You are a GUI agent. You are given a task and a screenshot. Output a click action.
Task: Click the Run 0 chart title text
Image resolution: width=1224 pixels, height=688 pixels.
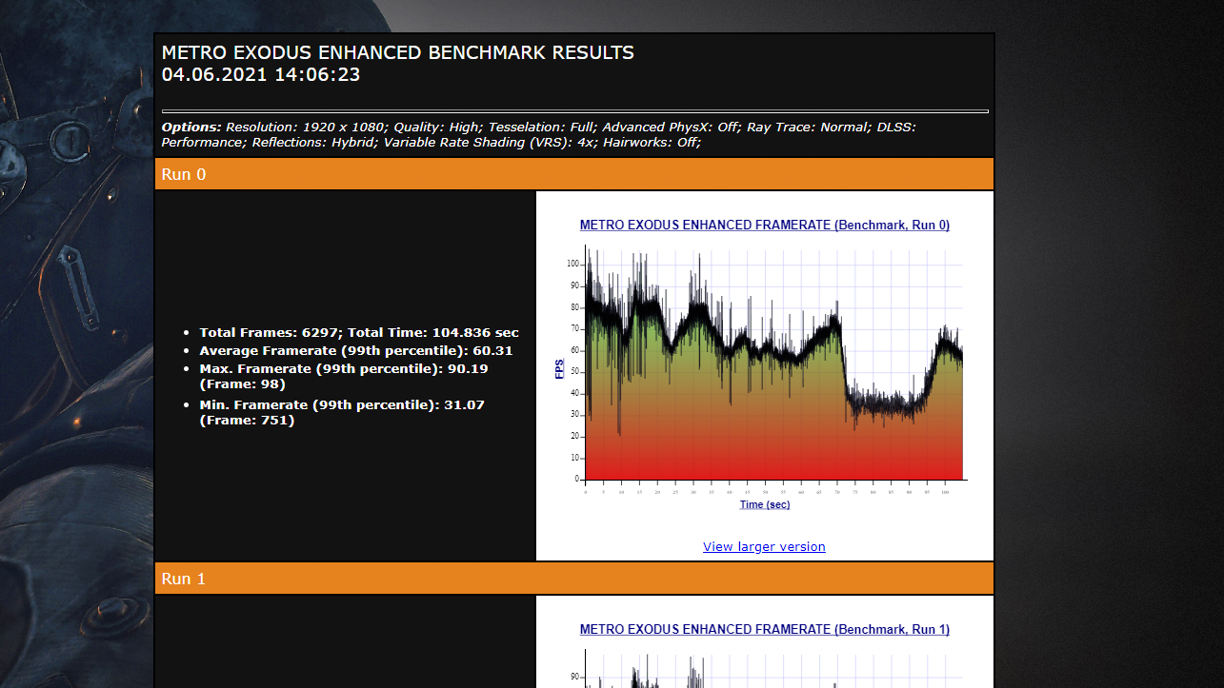[764, 226]
